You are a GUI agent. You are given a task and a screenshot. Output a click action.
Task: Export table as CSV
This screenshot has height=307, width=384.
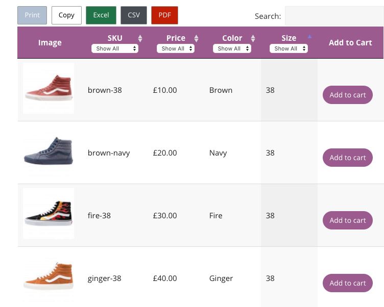[x=134, y=15]
